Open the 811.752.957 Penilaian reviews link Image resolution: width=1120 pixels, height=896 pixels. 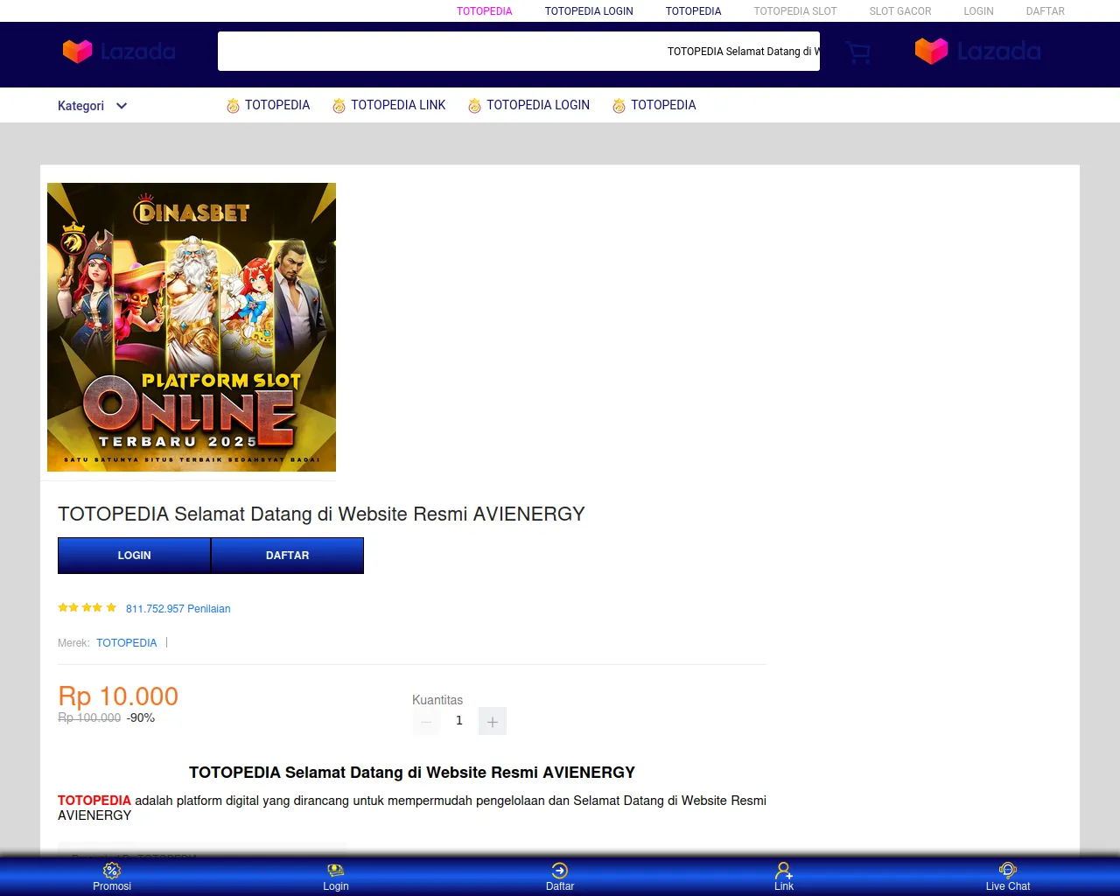tap(178, 609)
